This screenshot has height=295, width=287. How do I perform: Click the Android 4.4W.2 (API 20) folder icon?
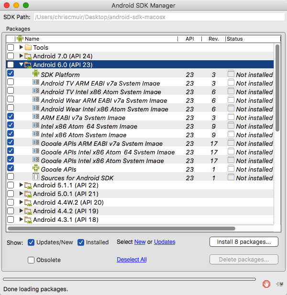point(28,202)
